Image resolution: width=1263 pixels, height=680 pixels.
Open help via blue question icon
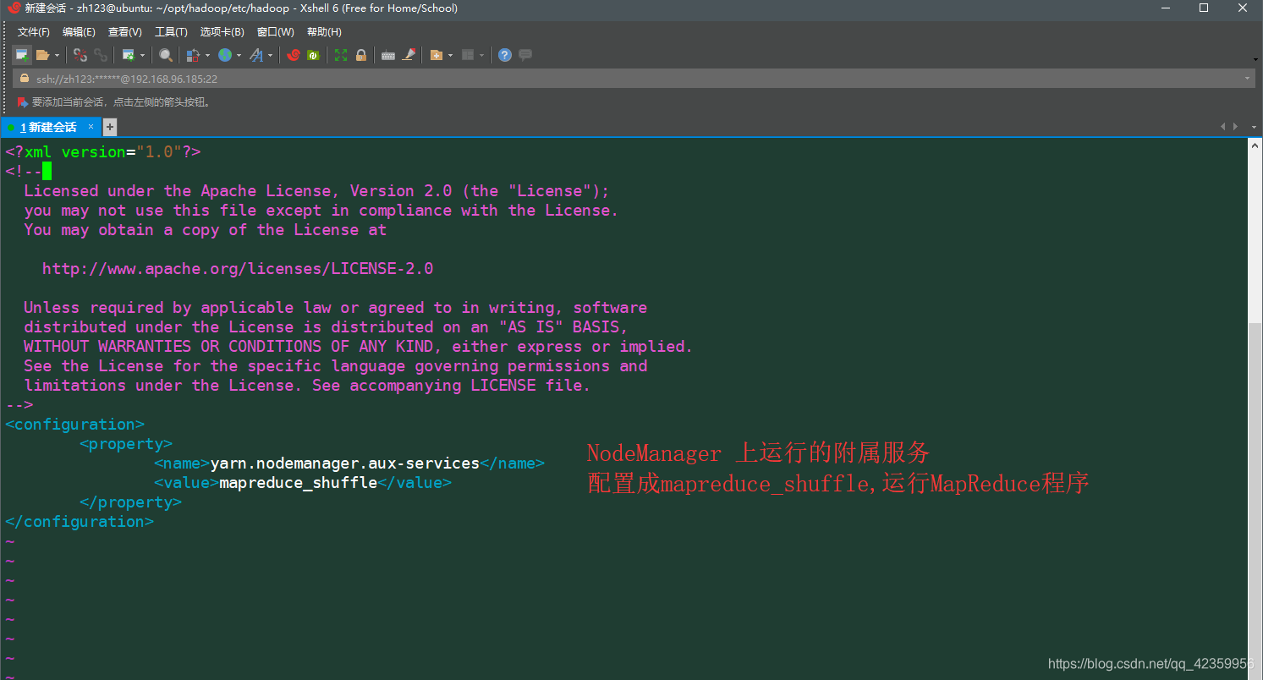[505, 55]
